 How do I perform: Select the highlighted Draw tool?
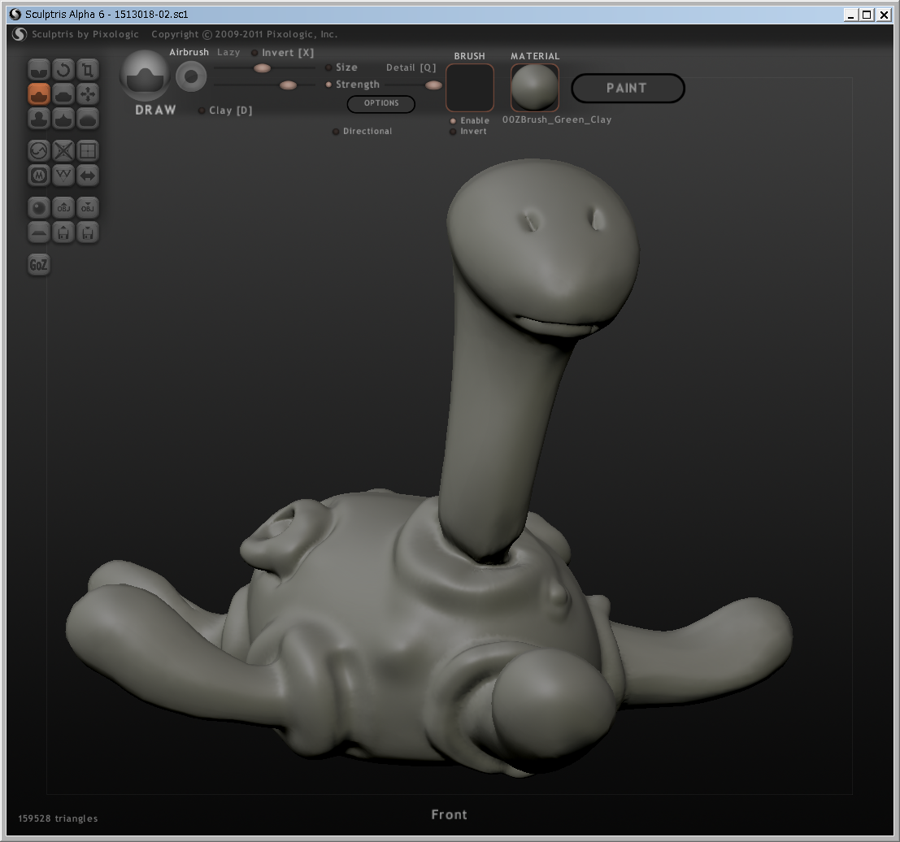coord(39,94)
